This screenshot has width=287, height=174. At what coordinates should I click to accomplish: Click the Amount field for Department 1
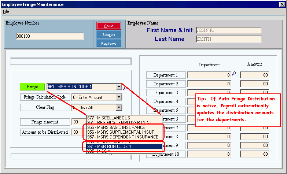[255, 75]
